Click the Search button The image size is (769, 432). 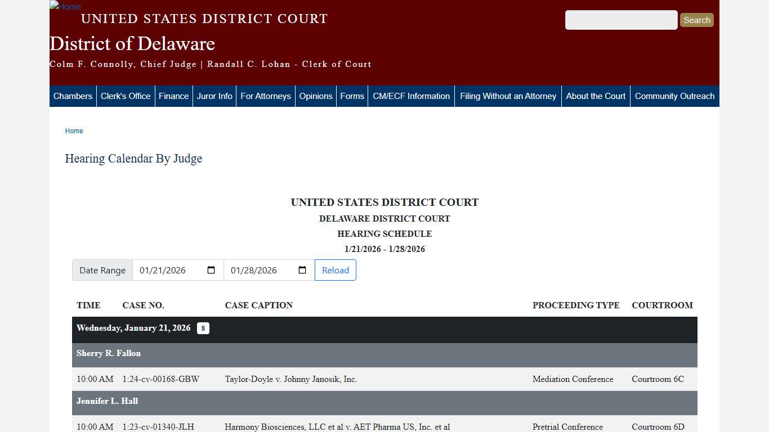click(x=696, y=20)
